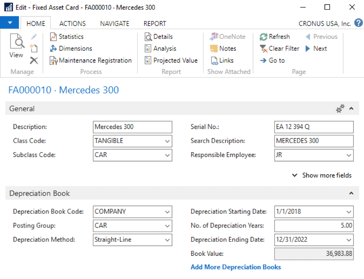Switch to the REPORT tab

coord(155,23)
